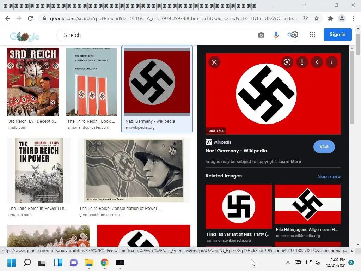
Task: Open the Chrome extensions puzzle menu
Action: coord(331,18)
